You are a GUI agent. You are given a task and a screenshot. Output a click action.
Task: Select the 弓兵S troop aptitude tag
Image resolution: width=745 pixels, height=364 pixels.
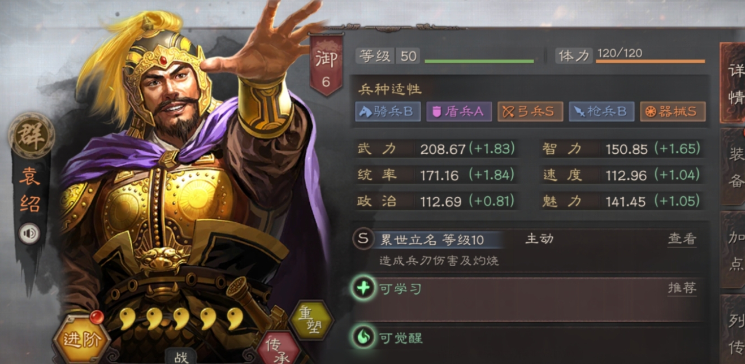pos(530,111)
